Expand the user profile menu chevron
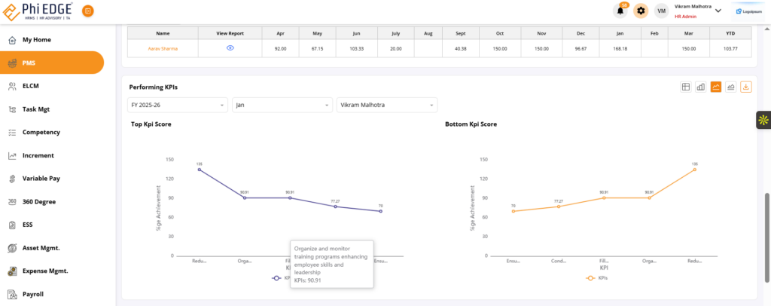The width and height of the screenshot is (771, 306). coord(718,11)
